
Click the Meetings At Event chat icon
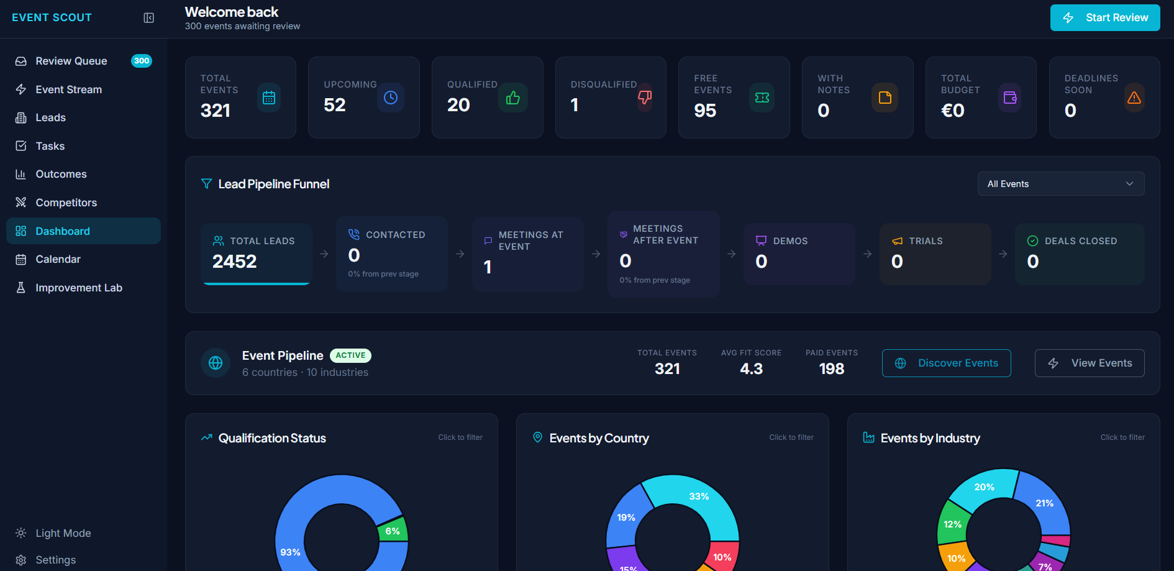tap(488, 240)
